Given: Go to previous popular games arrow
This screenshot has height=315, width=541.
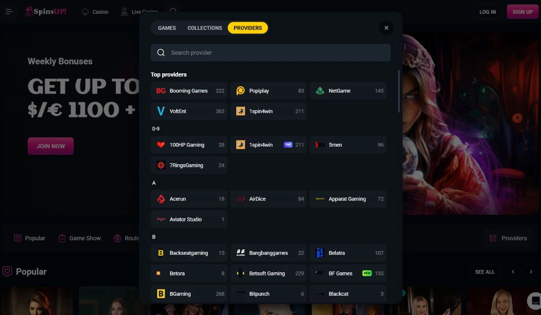Looking at the screenshot, I should (513, 272).
